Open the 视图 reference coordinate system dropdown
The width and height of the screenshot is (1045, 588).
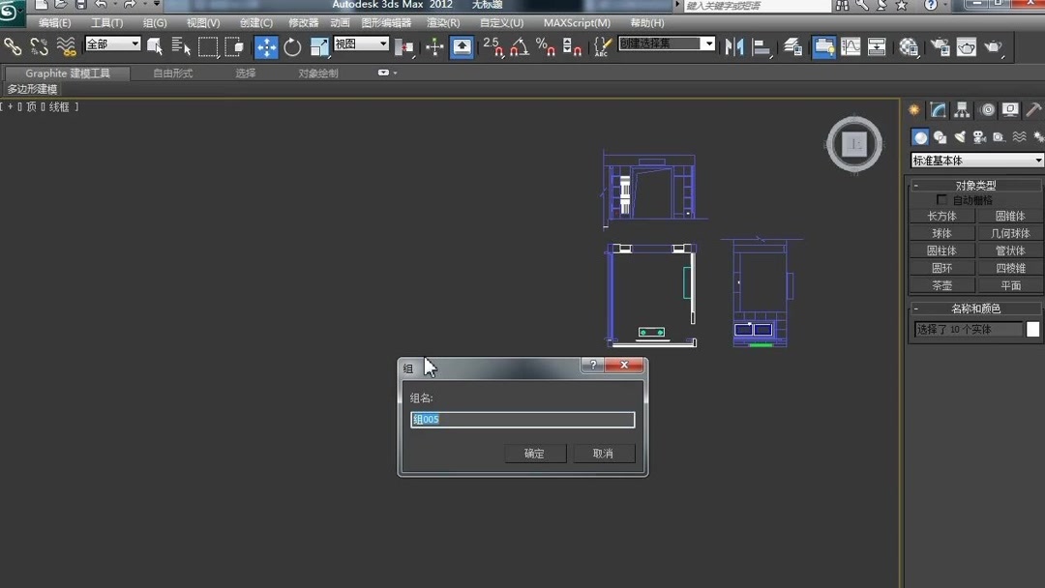360,43
